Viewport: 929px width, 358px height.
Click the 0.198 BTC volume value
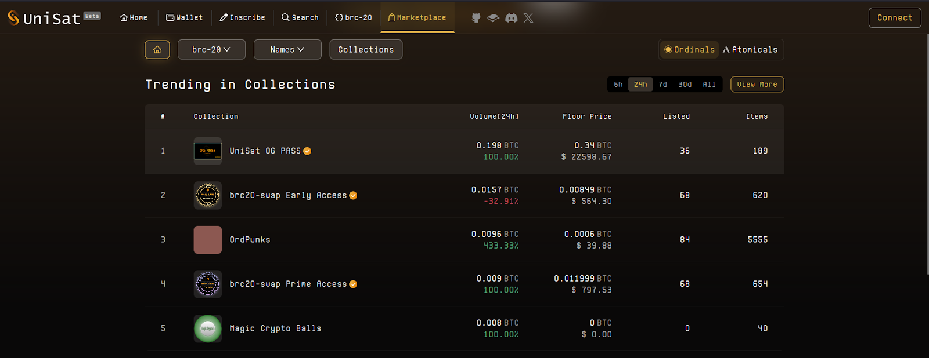coord(498,145)
